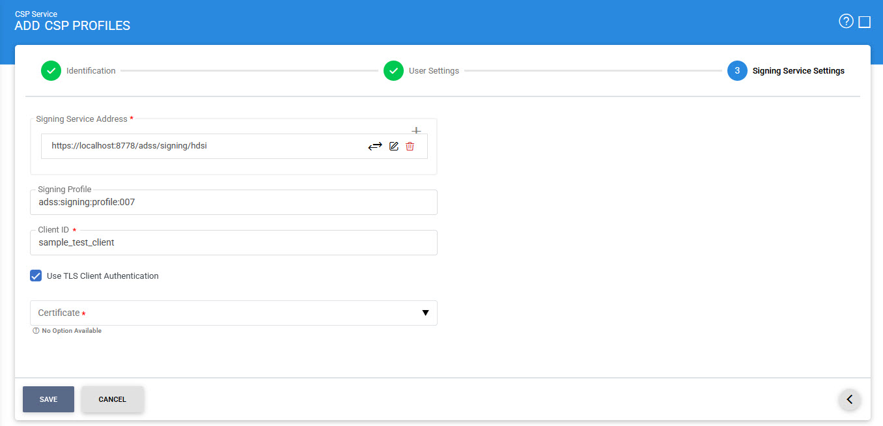Click the green check beside User Settings
The image size is (883, 426).
[393, 71]
